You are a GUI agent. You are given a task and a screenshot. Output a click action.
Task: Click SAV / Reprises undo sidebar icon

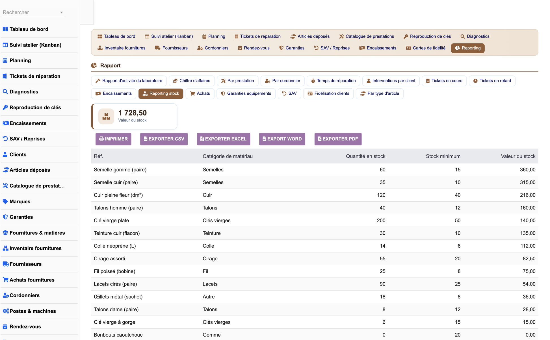click(5, 139)
